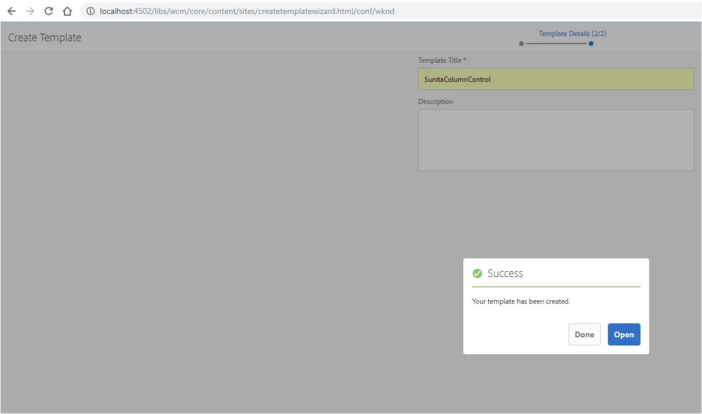The width and height of the screenshot is (702, 414).
Task: Click the green Success checkmark icon
Action: [477, 273]
